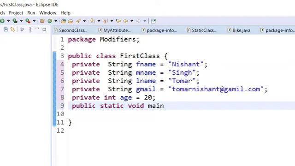This screenshot has width=295, height=166.
Task: Click line number 9 in the gutter
Action: [62, 106]
